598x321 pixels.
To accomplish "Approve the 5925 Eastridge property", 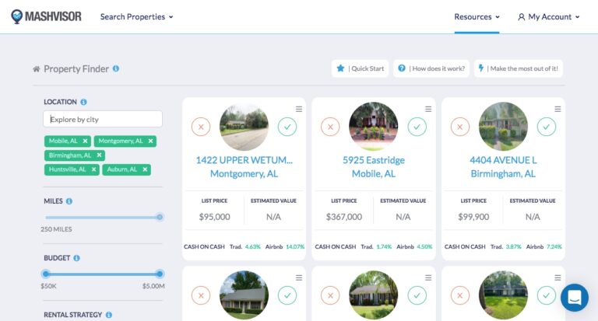I will (x=417, y=127).
